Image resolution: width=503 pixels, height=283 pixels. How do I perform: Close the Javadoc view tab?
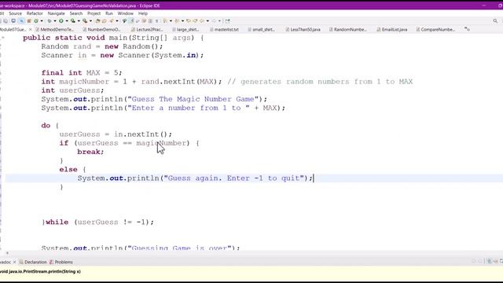tap(14, 262)
